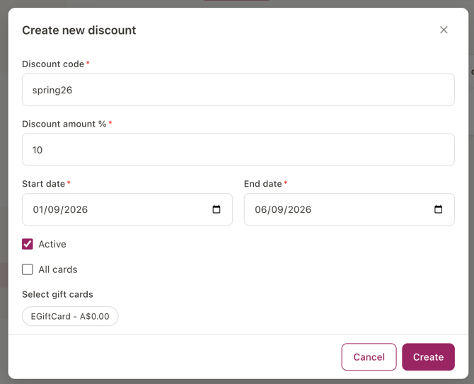Click the 'Discount code' field label
The height and width of the screenshot is (384, 474).
click(x=53, y=64)
